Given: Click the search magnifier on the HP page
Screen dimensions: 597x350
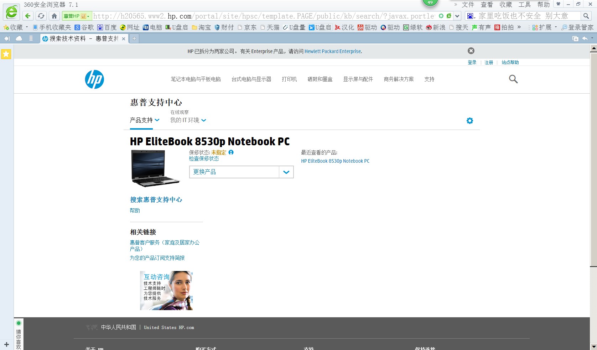Looking at the screenshot, I should 513,79.
